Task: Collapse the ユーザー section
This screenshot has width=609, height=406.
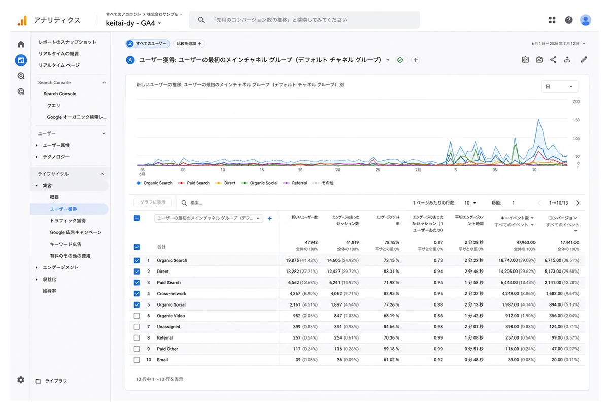Action: click(105, 133)
